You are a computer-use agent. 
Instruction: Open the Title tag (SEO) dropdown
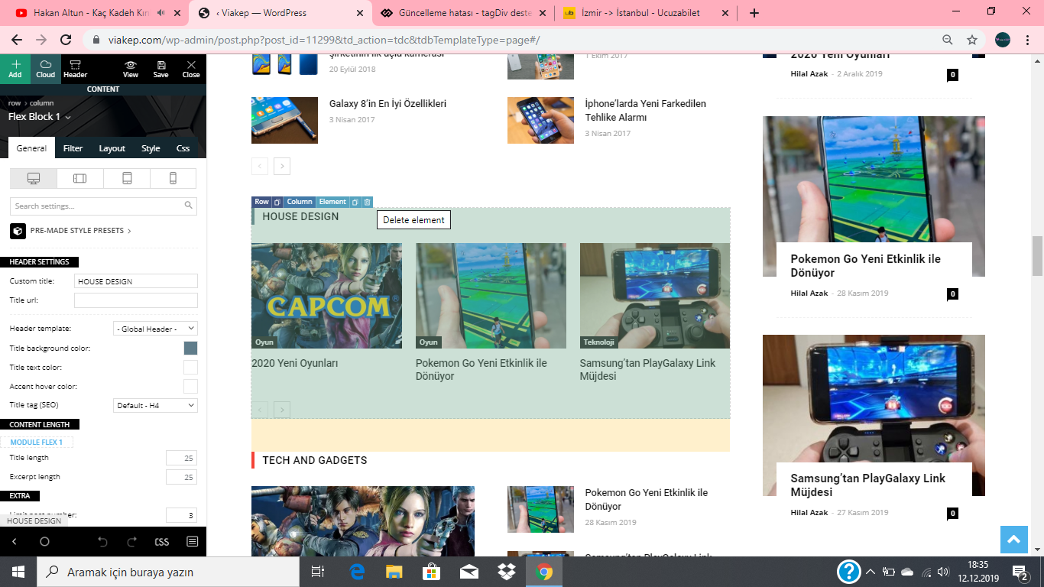156,405
